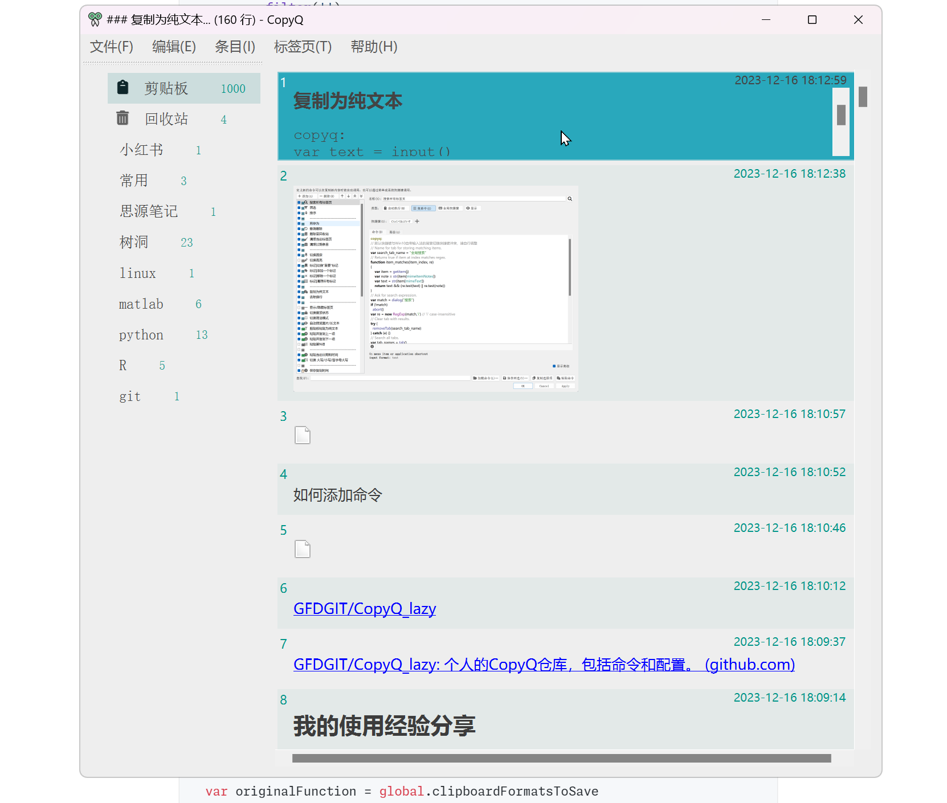Select the linux tab

[x=137, y=273]
